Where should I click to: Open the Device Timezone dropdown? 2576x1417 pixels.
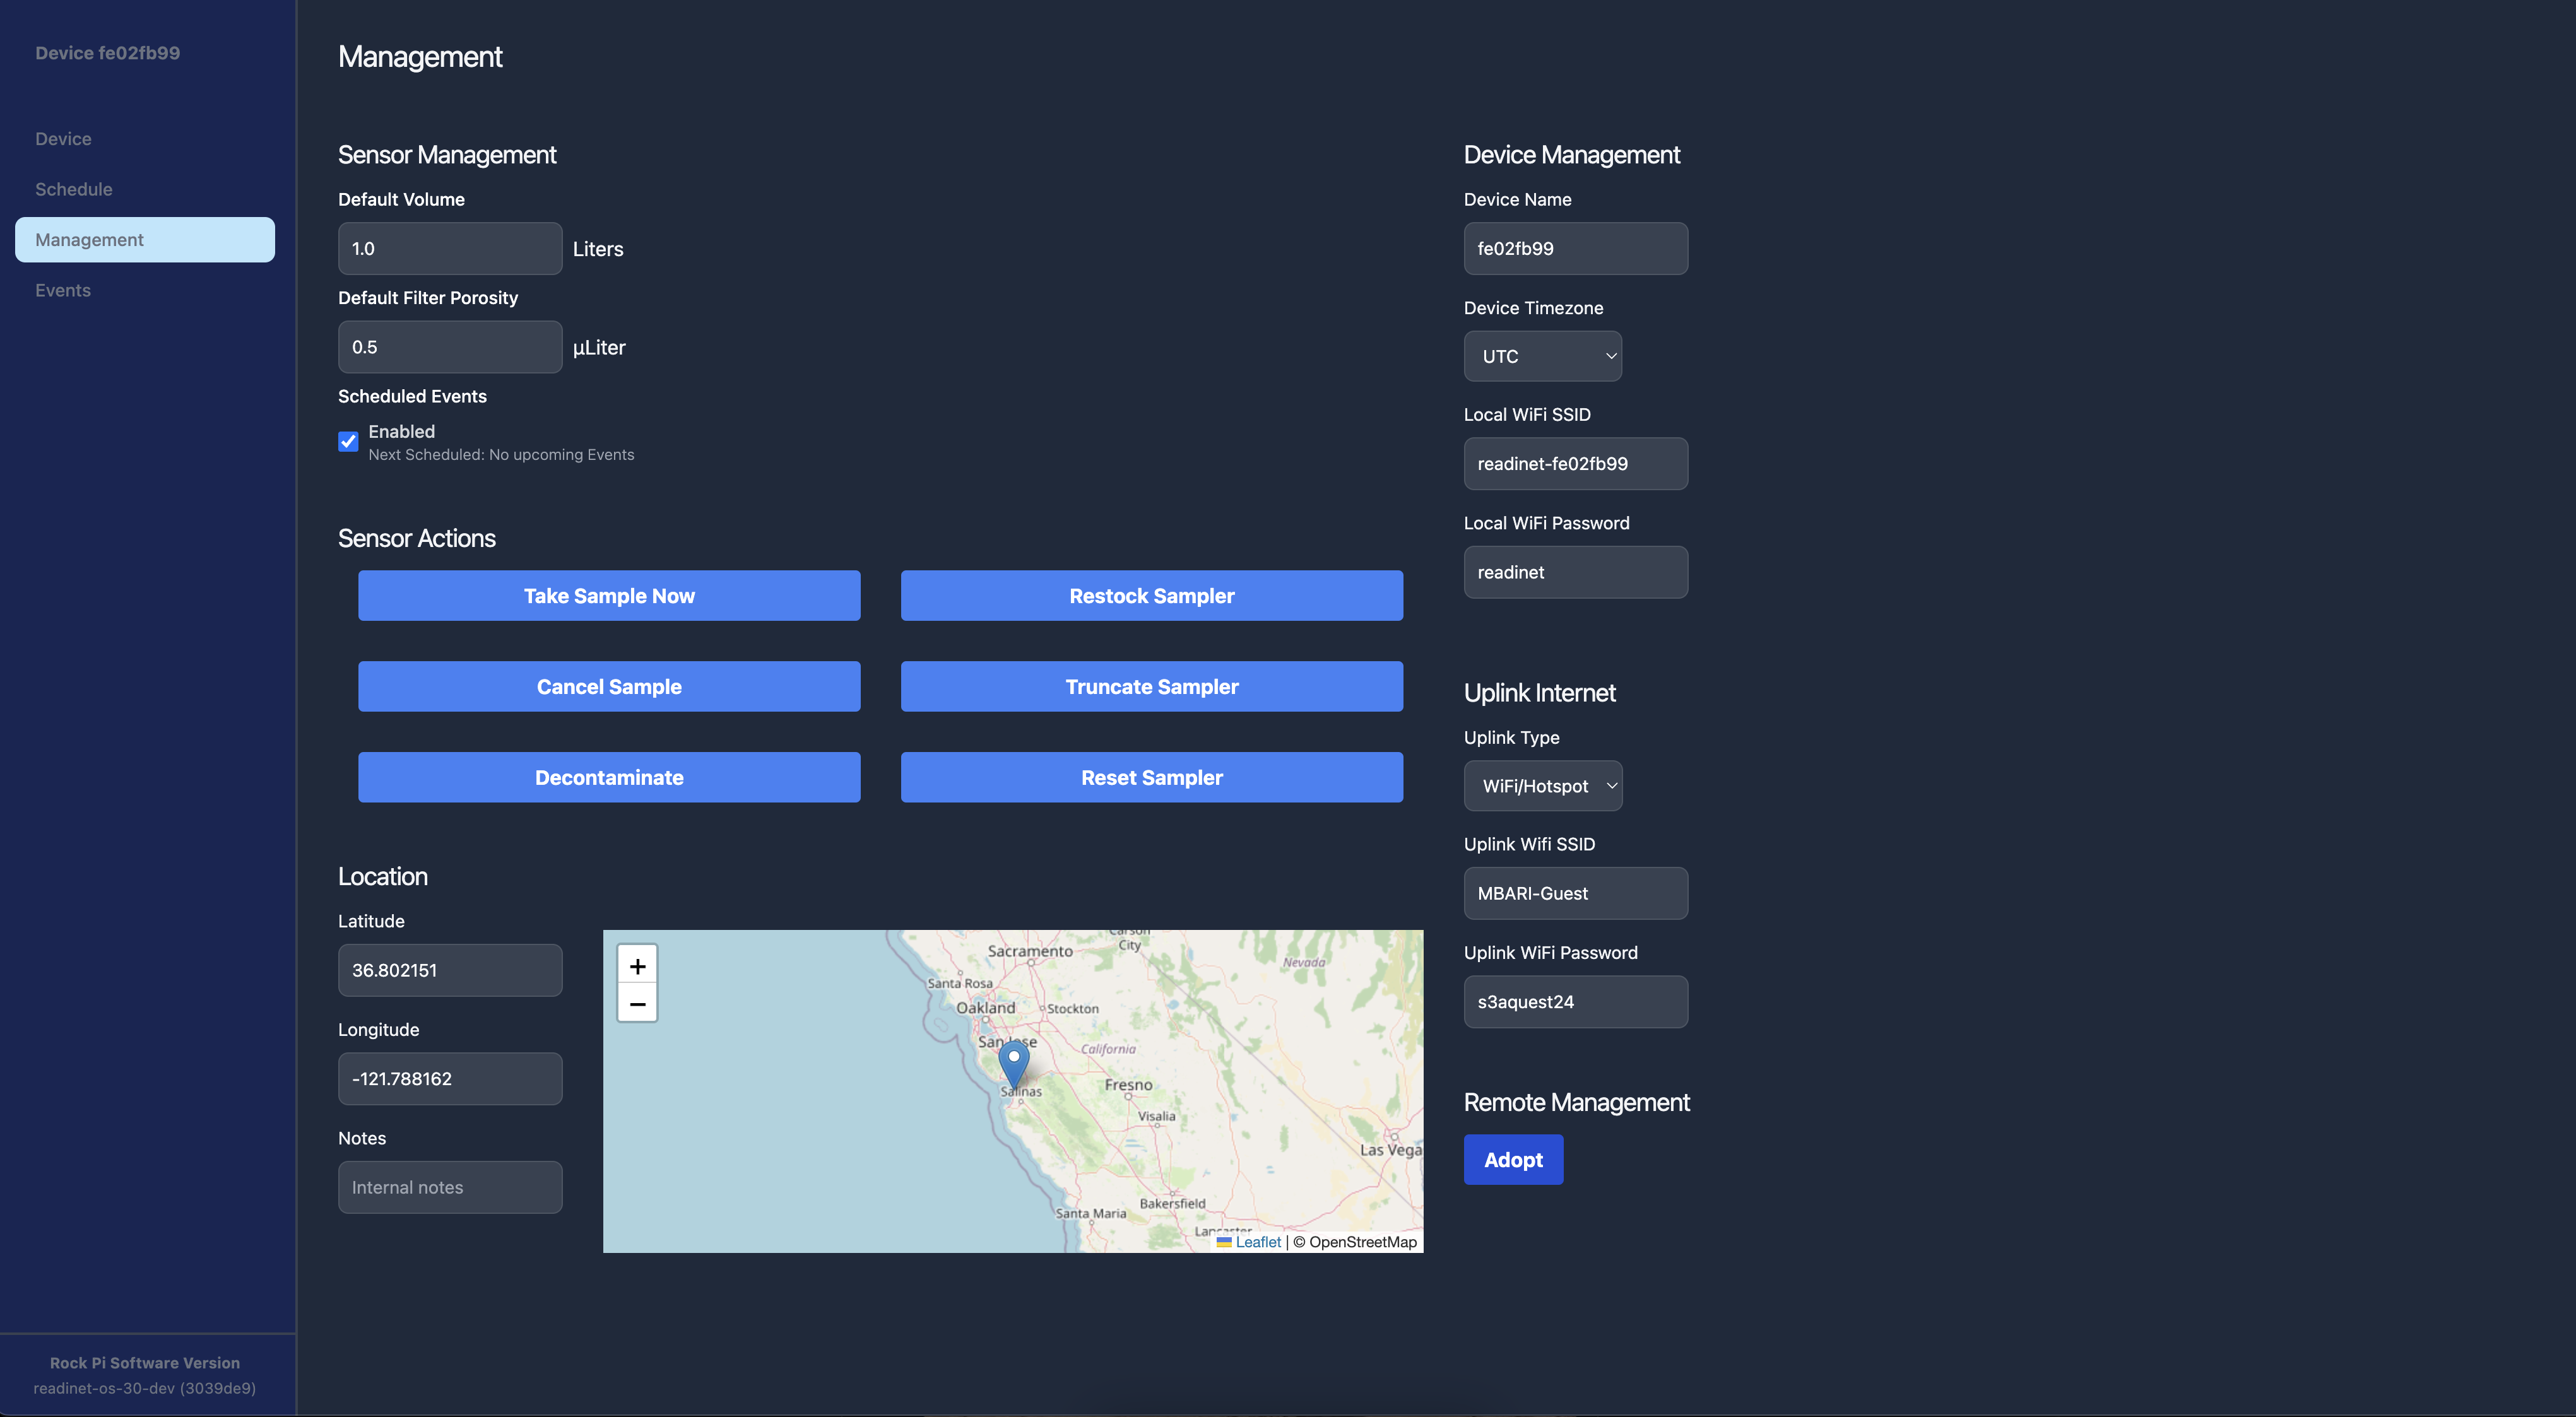(1542, 356)
